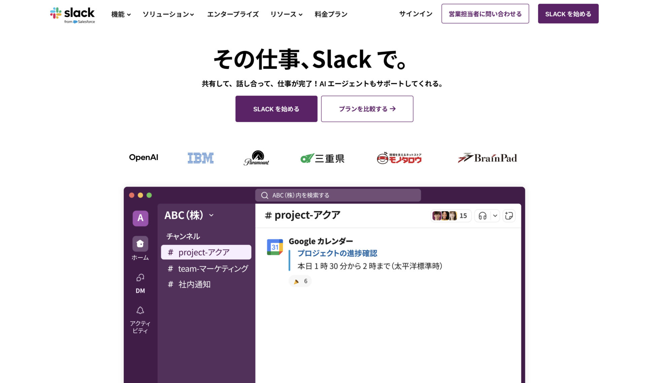Open the canvas icon in the channel header
This screenshot has width=646, height=383.
click(x=509, y=216)
